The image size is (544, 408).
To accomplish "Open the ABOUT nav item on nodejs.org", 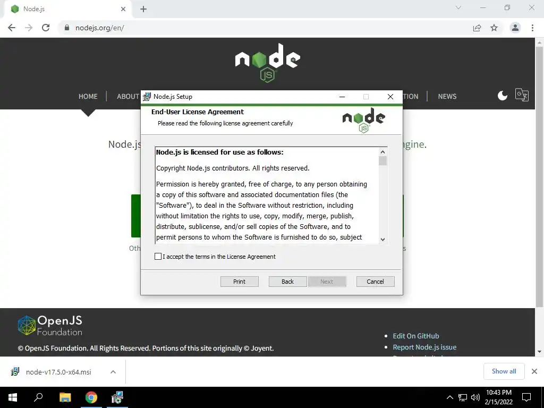I will [x=128, y=97].
